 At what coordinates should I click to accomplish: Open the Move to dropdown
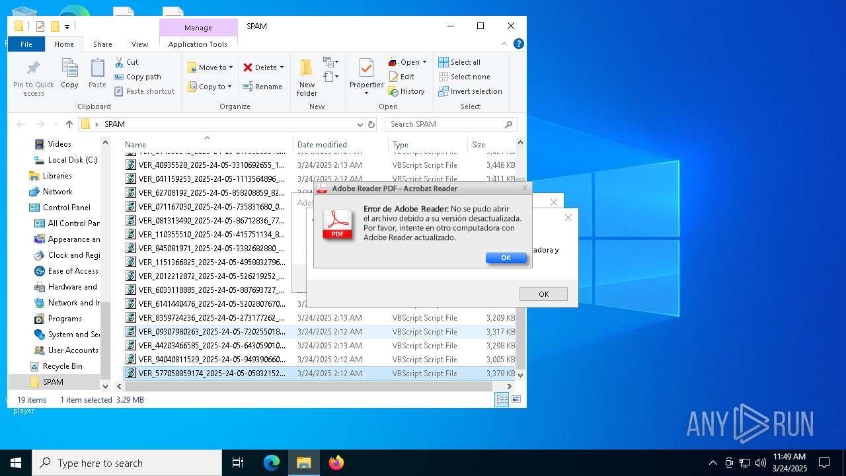pos(210,67)
